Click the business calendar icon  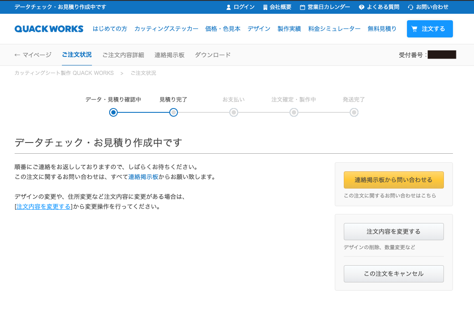tap(303, 7)
